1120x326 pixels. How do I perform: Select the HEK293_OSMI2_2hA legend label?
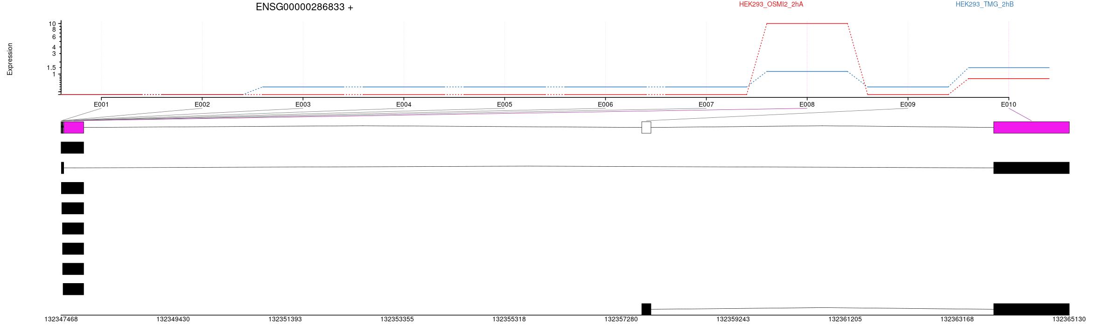coord(771,4)
